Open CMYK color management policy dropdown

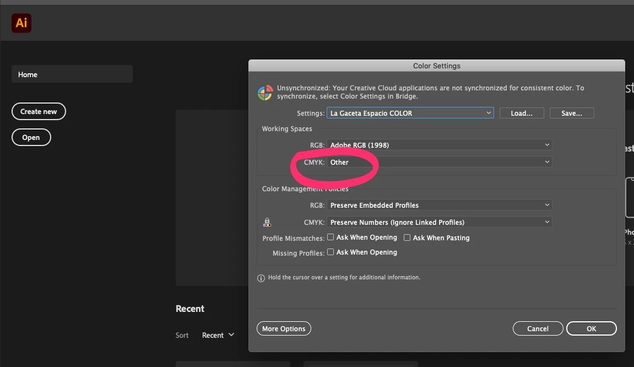[439, 222]
